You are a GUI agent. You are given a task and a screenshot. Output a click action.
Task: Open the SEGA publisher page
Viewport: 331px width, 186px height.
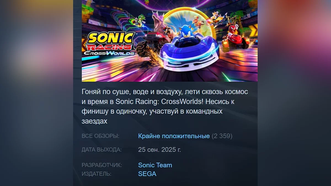(x=147, y=174)
